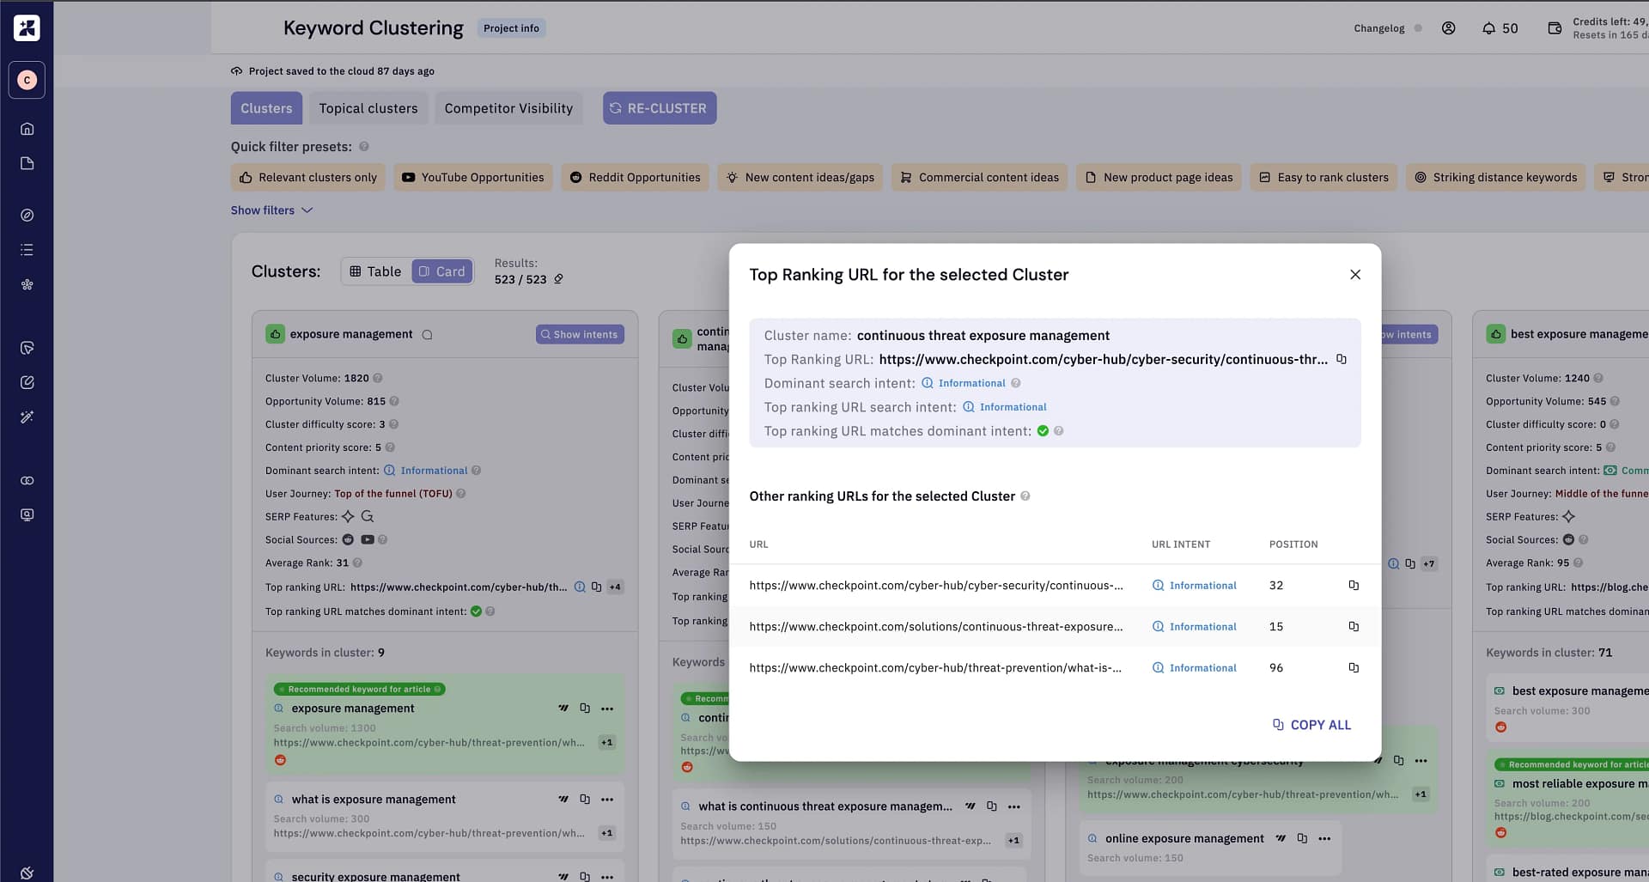1649x882 pixels.
Task: Apply Commercial content ideas preset
Action: pos(980,178)
